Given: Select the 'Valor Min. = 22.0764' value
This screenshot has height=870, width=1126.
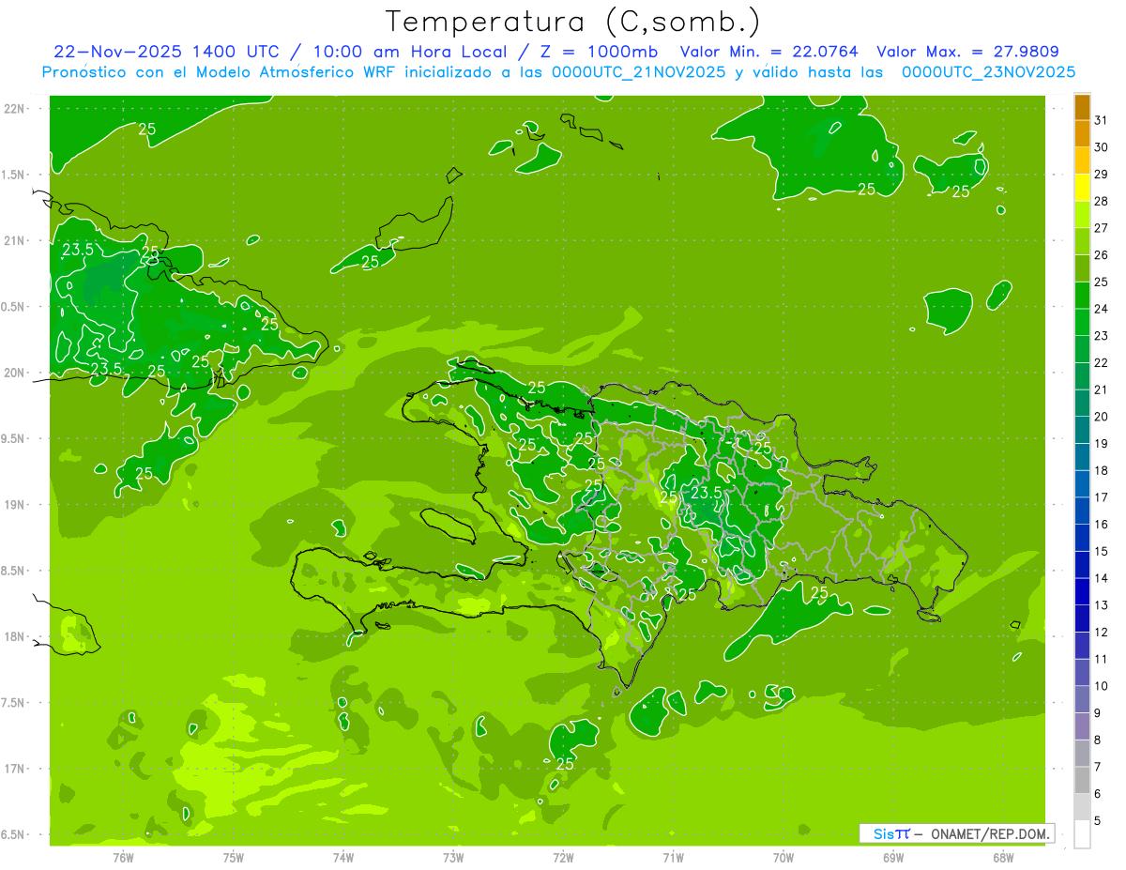Looking at the screenshot, I should 769,52.
